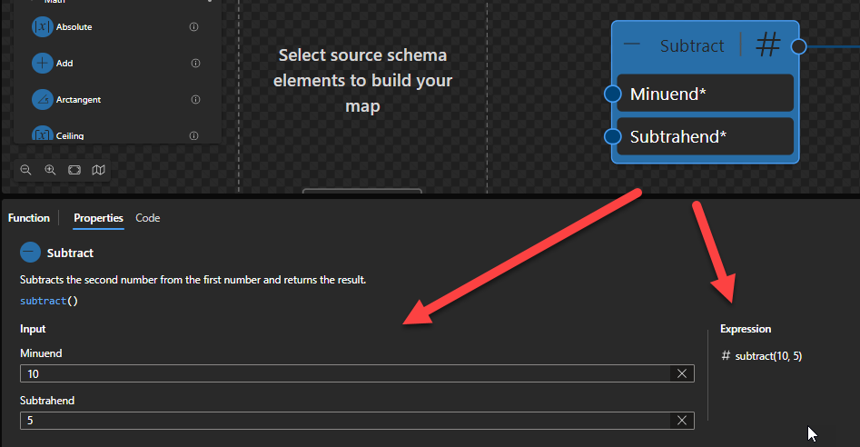Viewport: 860px width, 447px height.
Task: Pick the Arctangent function icon
Action: click(x=42, y=99)
